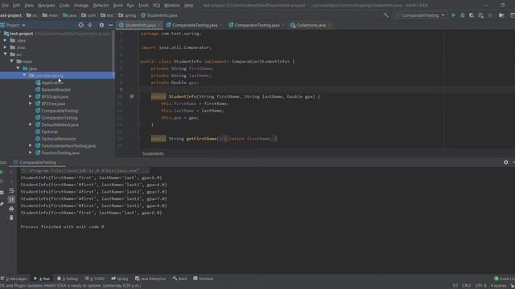This screenshot has width=515, height=289.
Task: Open the Spring tool window
Action: 120,279
